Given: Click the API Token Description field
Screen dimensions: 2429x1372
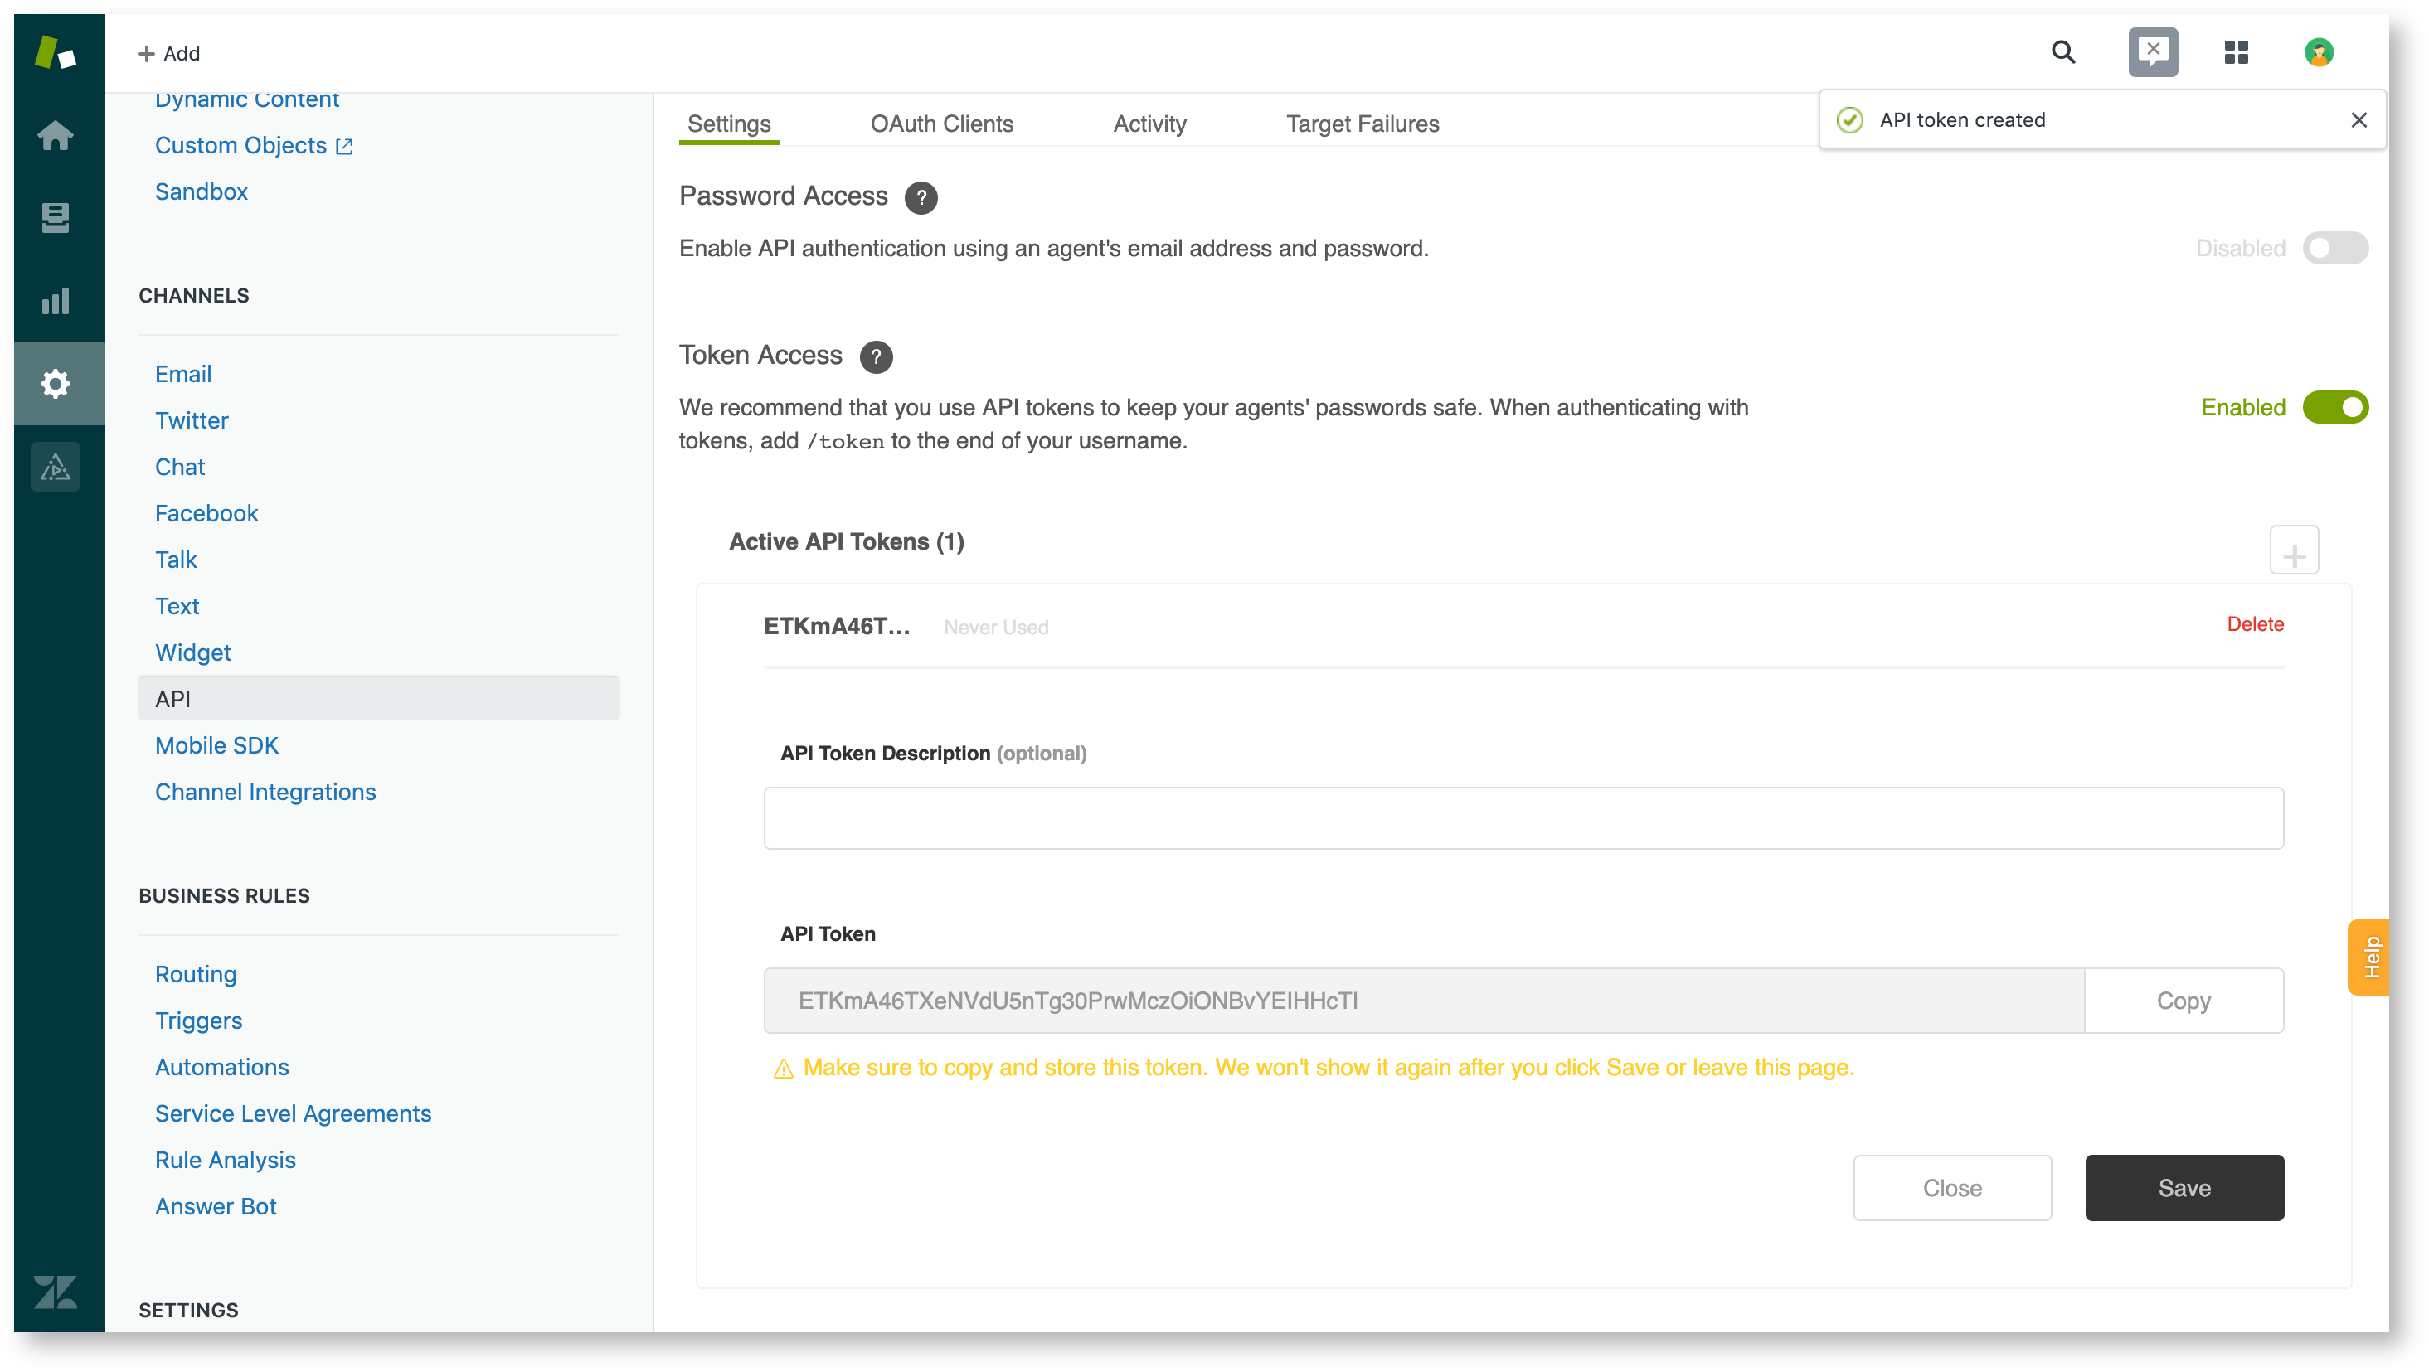Looking at the screenshot, I should click(x=1523, y=818).
